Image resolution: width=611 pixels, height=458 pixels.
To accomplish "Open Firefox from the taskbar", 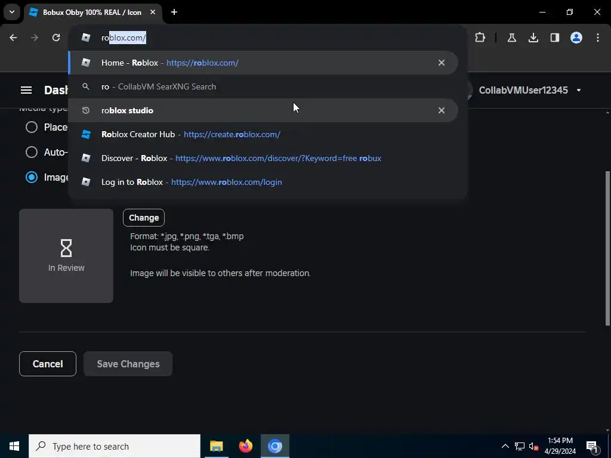I will pos(245,446).
